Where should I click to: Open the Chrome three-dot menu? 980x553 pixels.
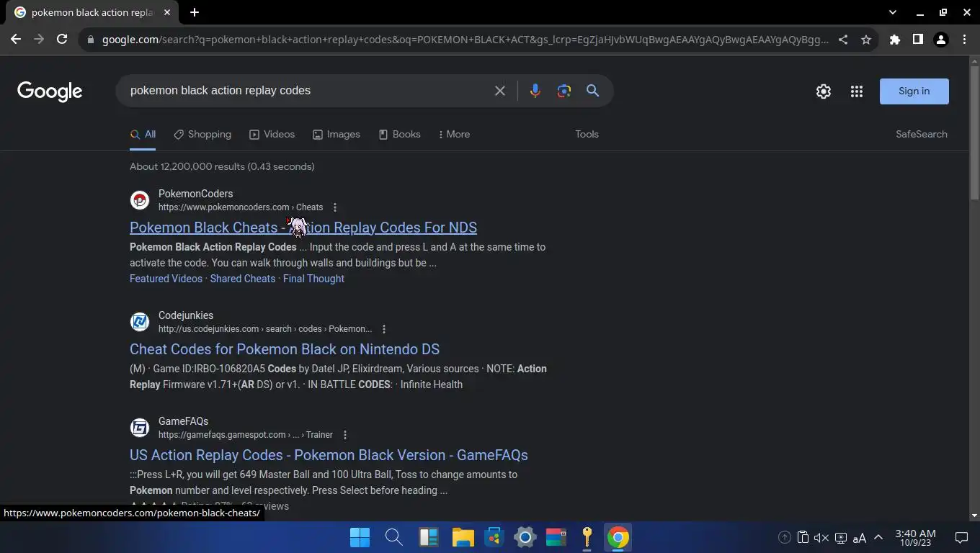point(964,40)
